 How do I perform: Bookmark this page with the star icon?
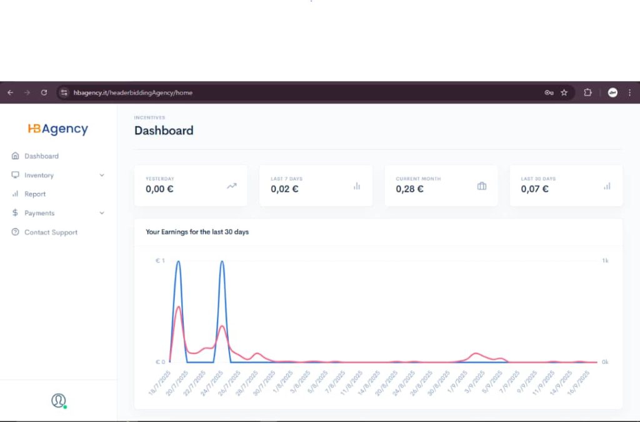click(x=564, y=92)
